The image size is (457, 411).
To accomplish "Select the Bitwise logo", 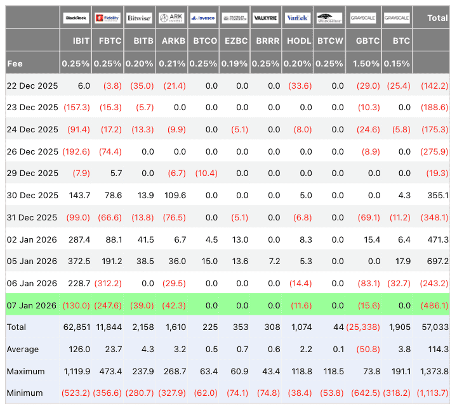I will [139, 18].
